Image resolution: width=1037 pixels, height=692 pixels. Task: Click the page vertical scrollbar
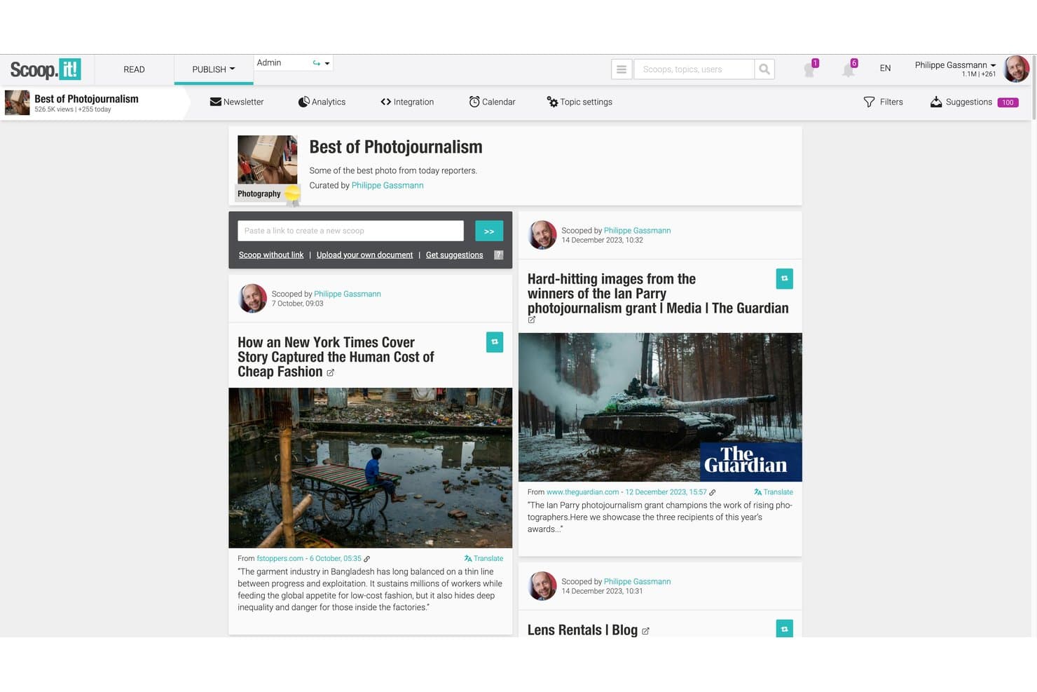coord(1033,88)
